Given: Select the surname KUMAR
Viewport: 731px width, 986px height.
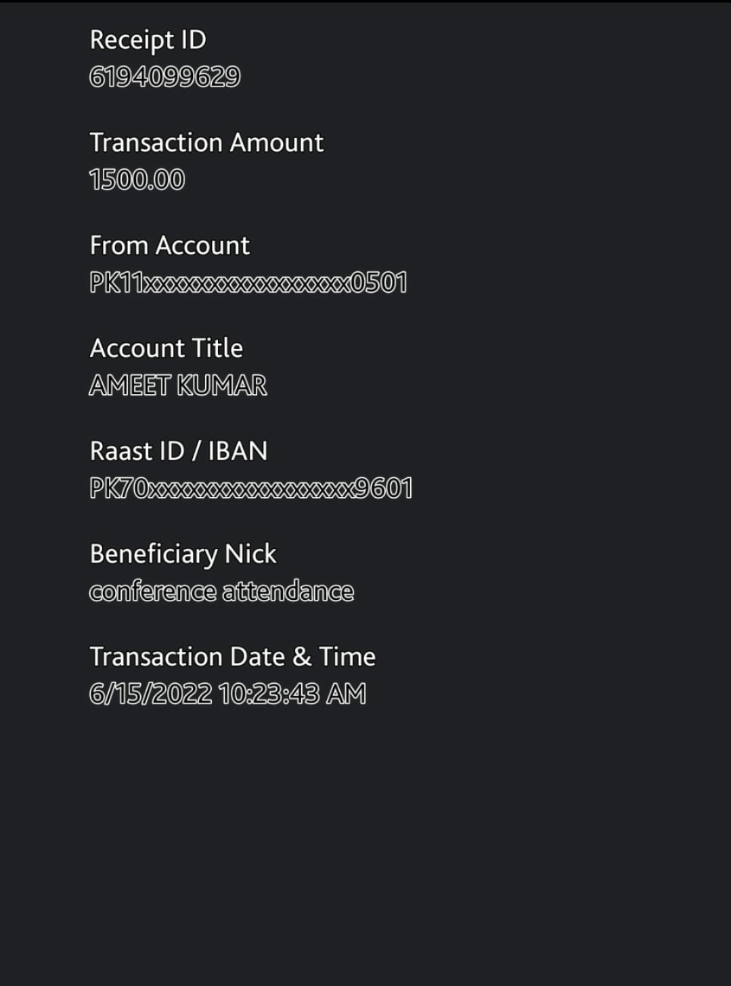Looking at the screenshot, I should [x=222, y=385].
